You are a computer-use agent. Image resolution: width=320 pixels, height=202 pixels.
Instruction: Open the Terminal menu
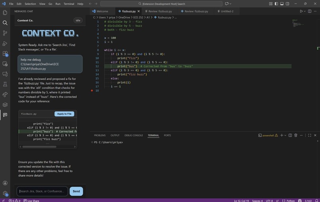[69, 4]
